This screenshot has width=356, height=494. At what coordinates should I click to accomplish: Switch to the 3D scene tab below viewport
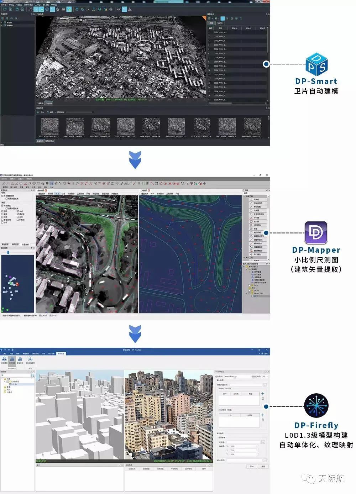[49, 104]
